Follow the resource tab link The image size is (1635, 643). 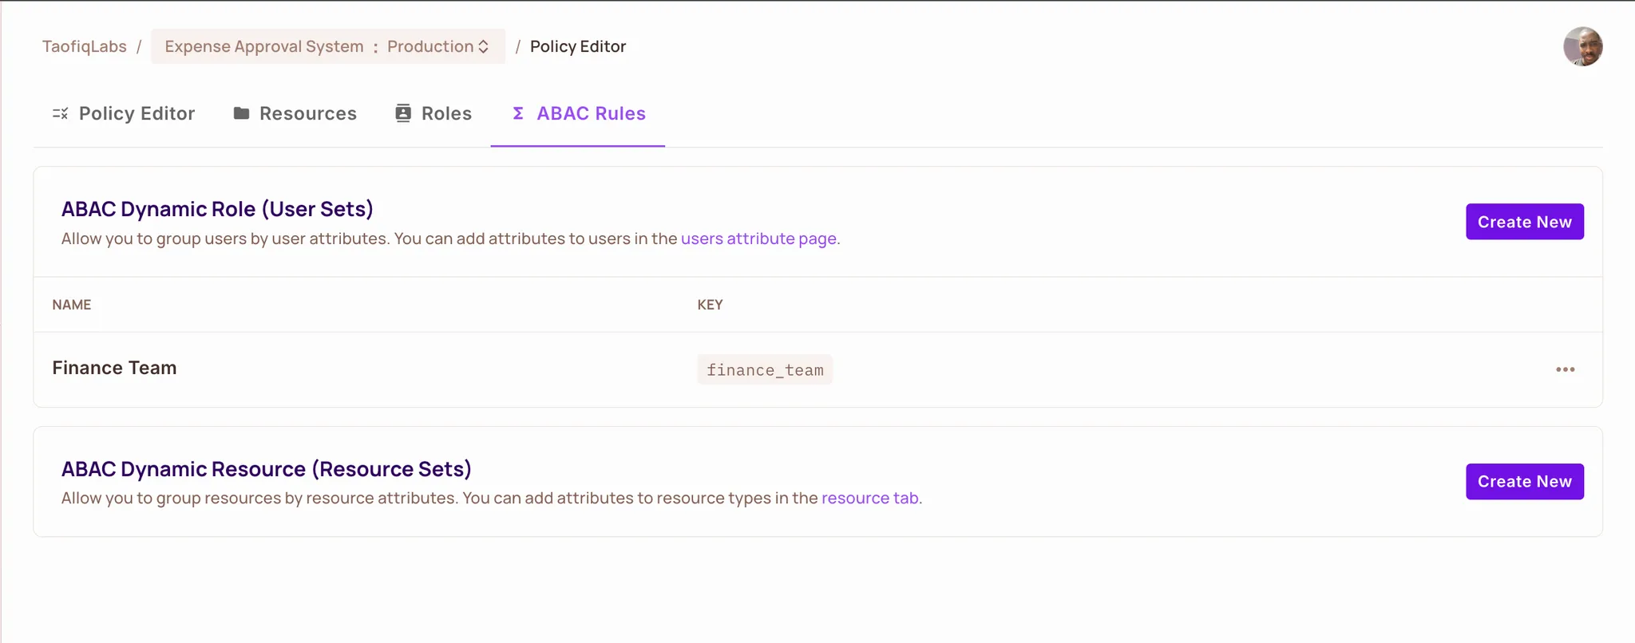tap(869, 498)
